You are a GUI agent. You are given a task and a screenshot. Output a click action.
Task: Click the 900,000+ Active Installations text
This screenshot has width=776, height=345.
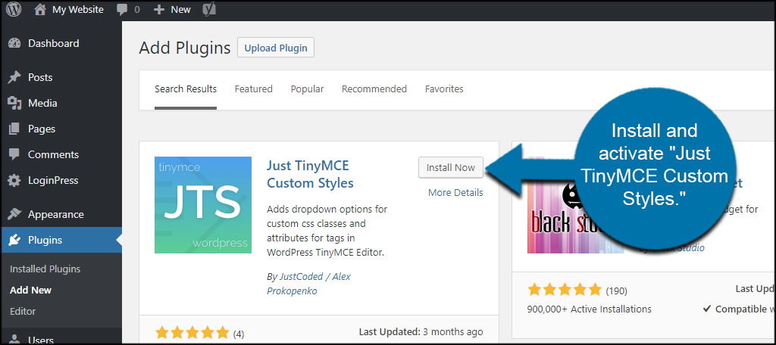coord(590,309)
